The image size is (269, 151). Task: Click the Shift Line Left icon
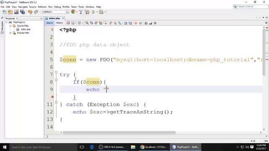(126, 23)
